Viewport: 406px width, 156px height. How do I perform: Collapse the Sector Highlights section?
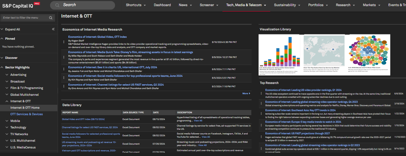[2, 67]
